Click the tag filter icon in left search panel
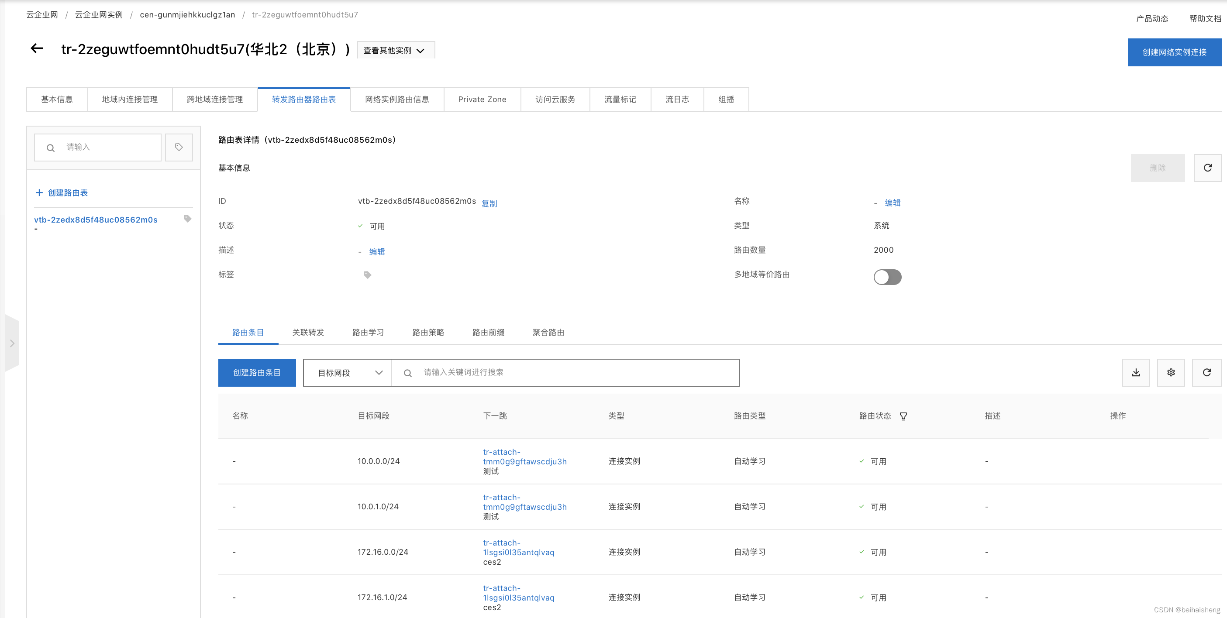Image resolution: width=1227 pixels, height=618 pixels. pyautogui.click(x=179, y=147)
